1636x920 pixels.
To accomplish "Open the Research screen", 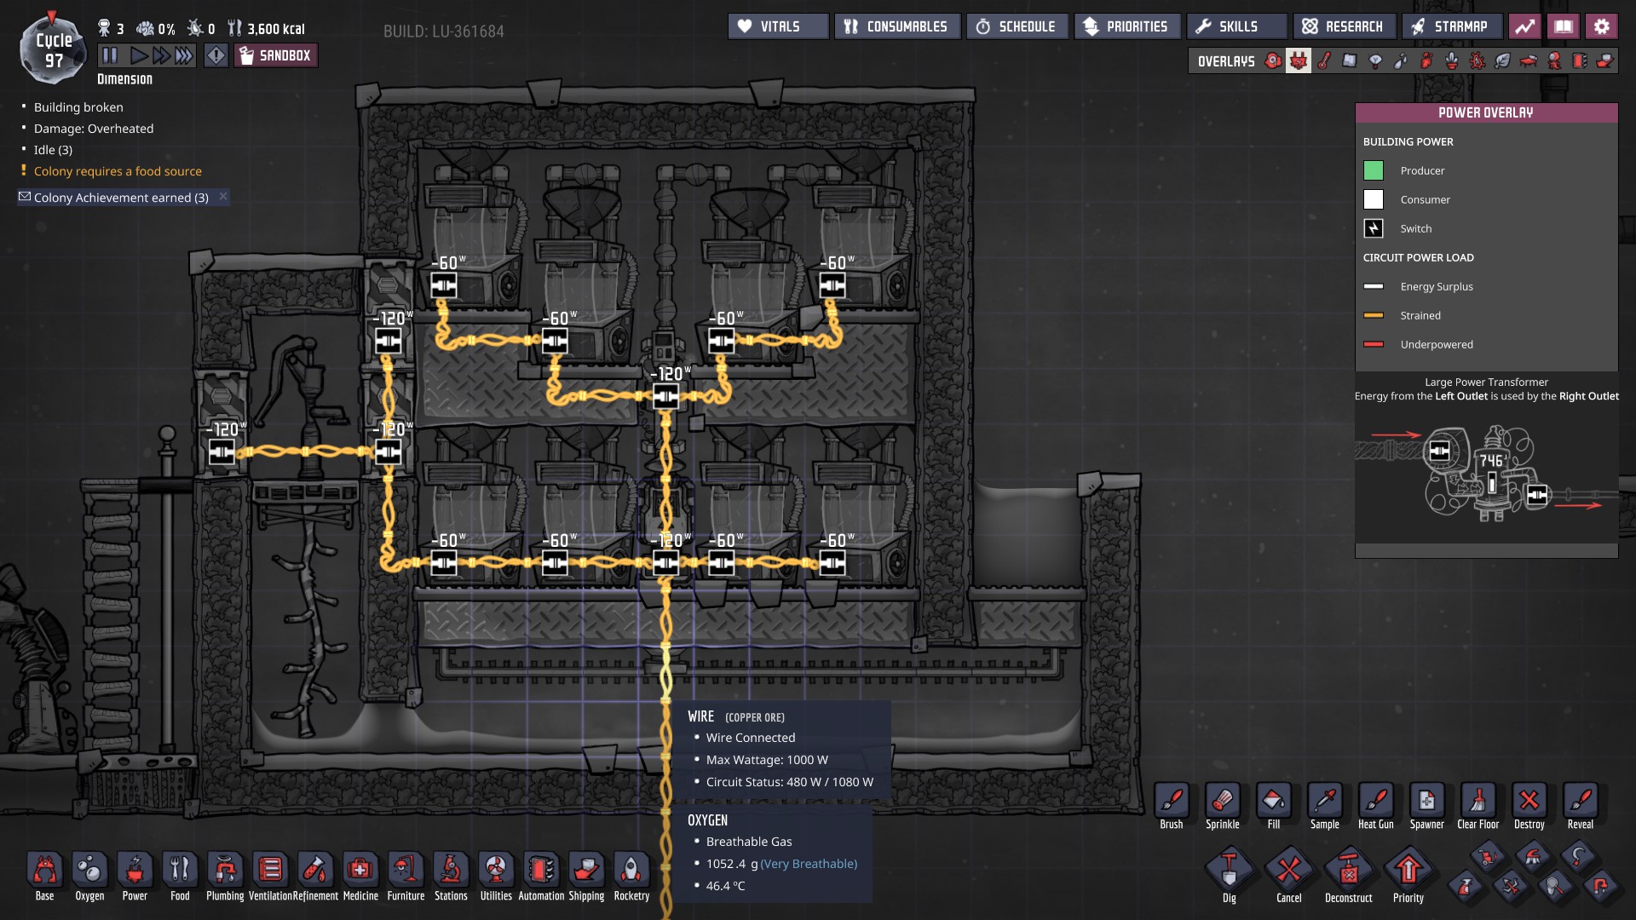I will click(x=1344, y=26).
